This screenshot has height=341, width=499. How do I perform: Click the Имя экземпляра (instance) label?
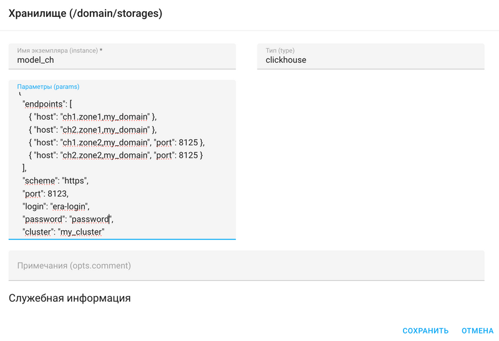pos(57,50)
